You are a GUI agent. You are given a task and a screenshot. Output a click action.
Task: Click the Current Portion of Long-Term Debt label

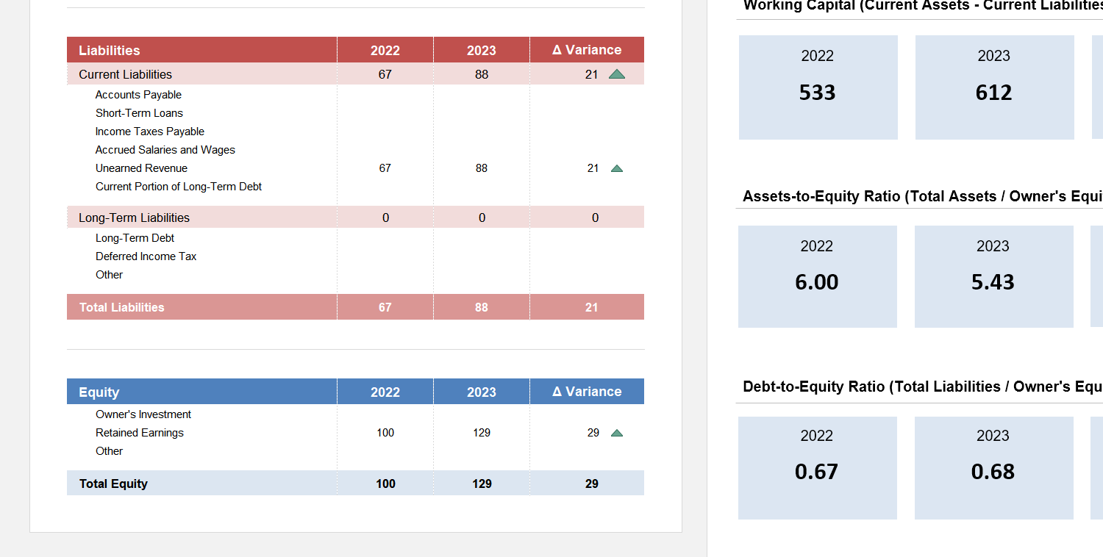(x=179, y=186)
